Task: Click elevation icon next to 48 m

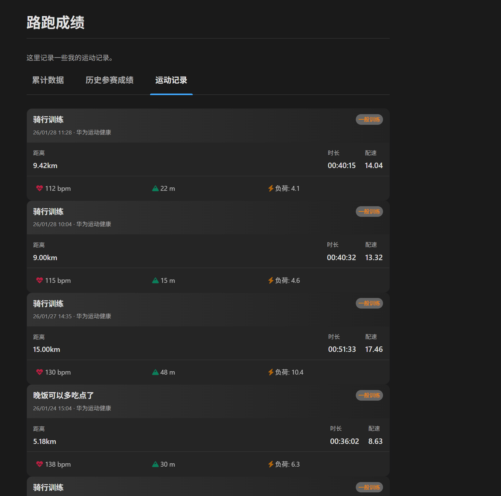Action: pos(156,372)
